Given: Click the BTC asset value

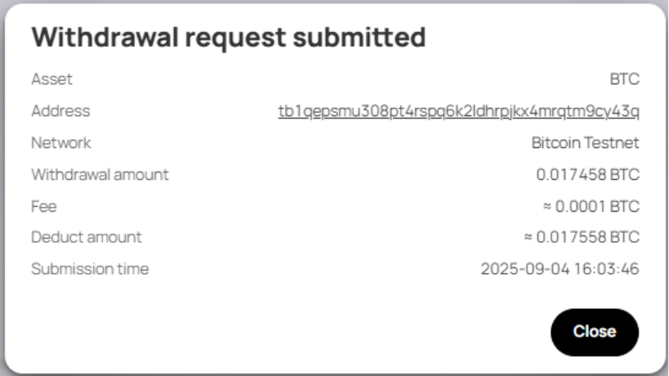Looking at the screenshot, I should [624, 79].
